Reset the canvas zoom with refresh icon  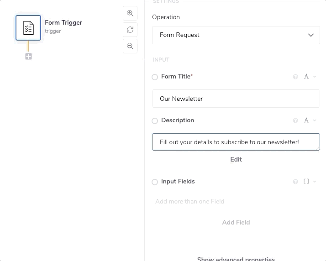130,30
